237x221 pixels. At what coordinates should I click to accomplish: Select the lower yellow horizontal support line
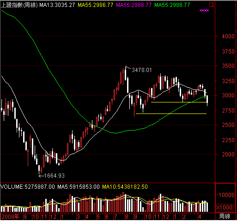(x=171, y=113)
